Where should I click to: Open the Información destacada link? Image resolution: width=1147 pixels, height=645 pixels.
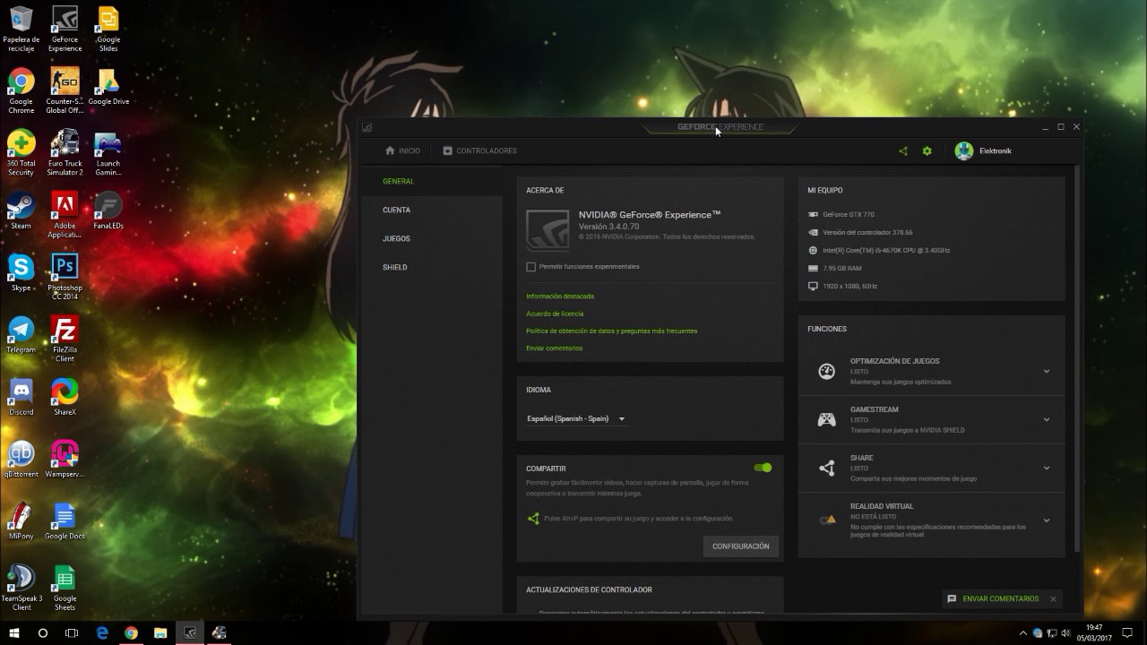click(560, 296)
